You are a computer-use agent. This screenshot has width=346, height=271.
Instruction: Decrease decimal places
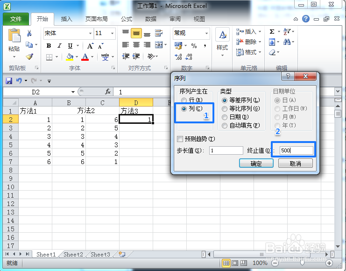189,57
